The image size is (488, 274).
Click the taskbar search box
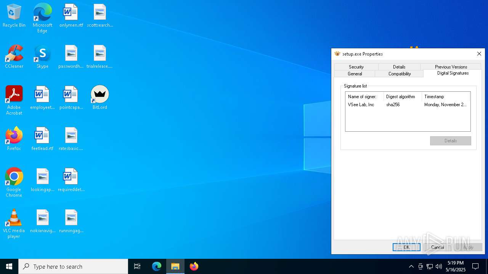click(73, 266)
